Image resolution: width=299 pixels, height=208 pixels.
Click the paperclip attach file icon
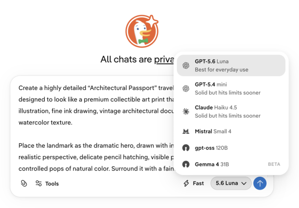(24, 184)
